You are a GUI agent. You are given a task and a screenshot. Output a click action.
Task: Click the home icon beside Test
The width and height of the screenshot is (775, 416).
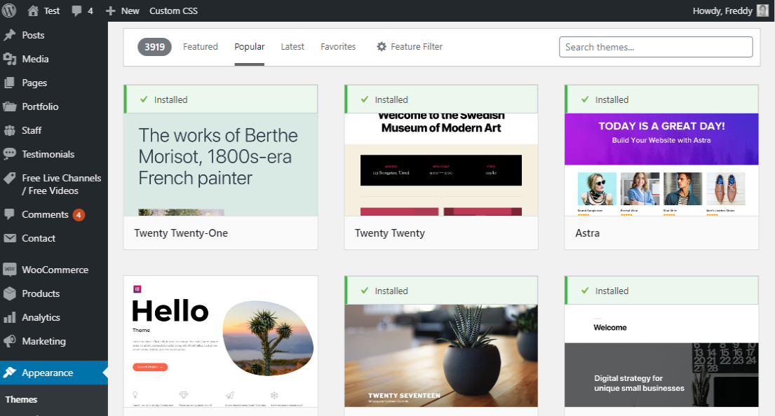pyautogui.click(x=33, y=11)
